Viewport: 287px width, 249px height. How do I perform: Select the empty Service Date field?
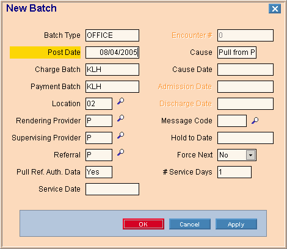click(x=112, y=189)
